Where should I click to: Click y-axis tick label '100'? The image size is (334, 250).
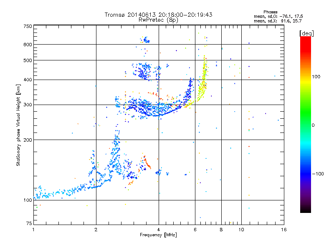point(28,200)
